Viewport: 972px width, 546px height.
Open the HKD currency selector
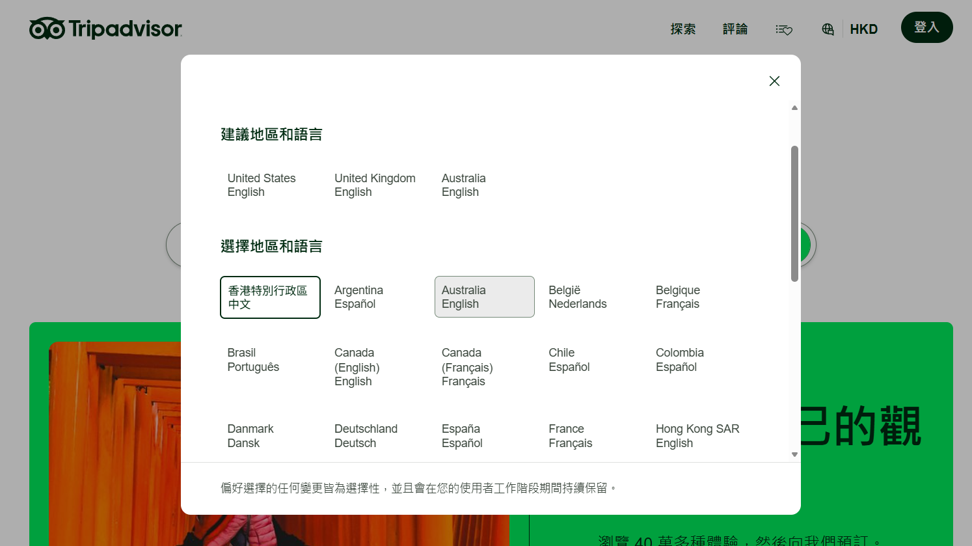863,29
